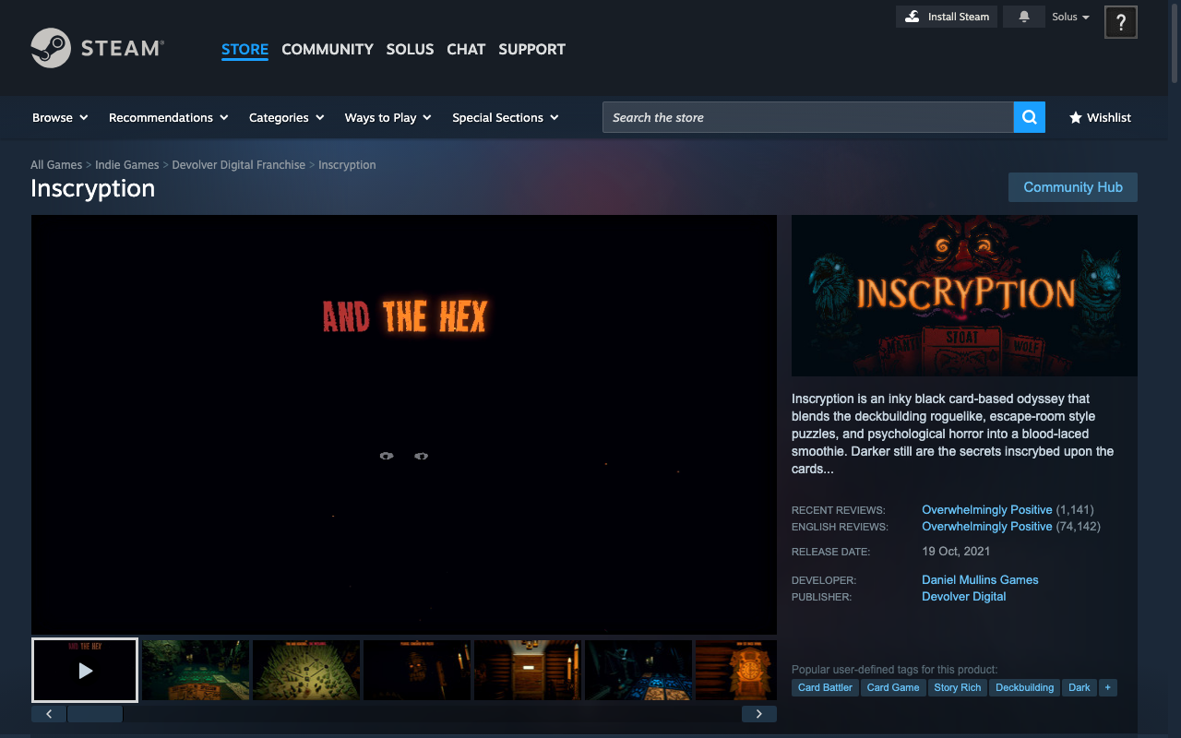Click the Community Hub button
The height and width of the screenshot is (738, 1181).
tap(1072, 186)
